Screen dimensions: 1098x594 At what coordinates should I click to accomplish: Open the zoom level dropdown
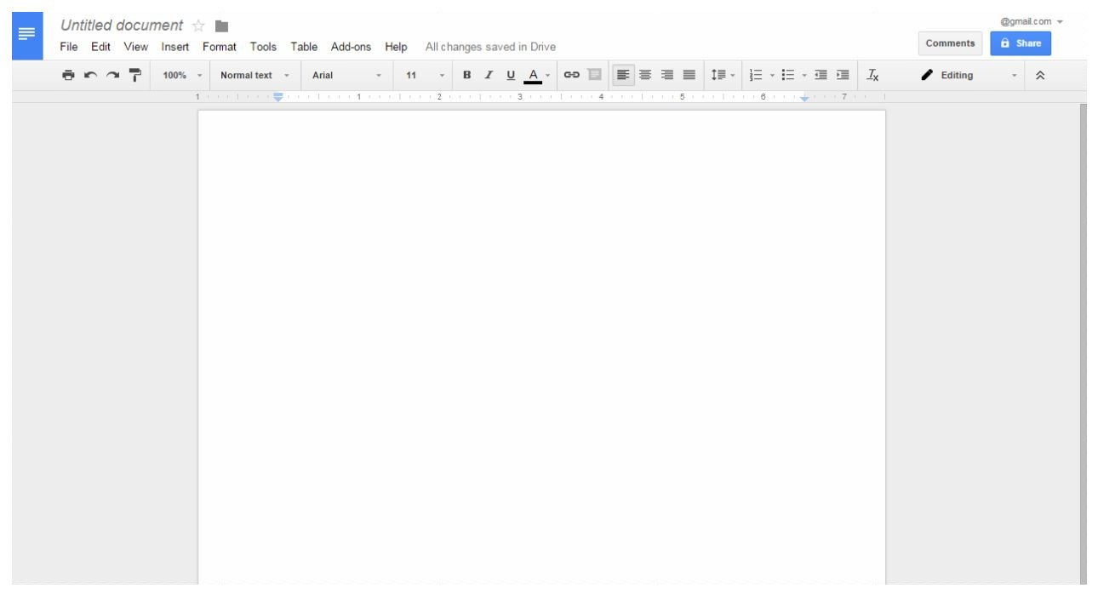(x=183, y=76)
